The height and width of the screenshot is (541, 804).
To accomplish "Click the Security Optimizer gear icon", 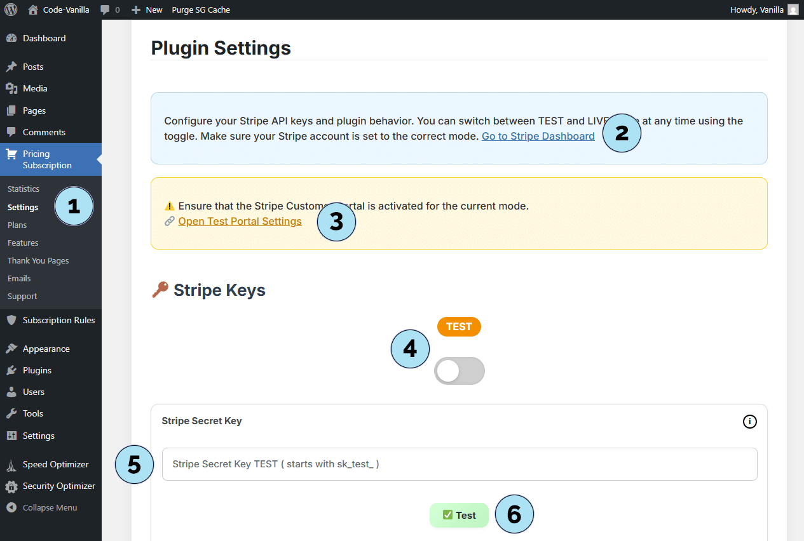I will click(11, 486).
